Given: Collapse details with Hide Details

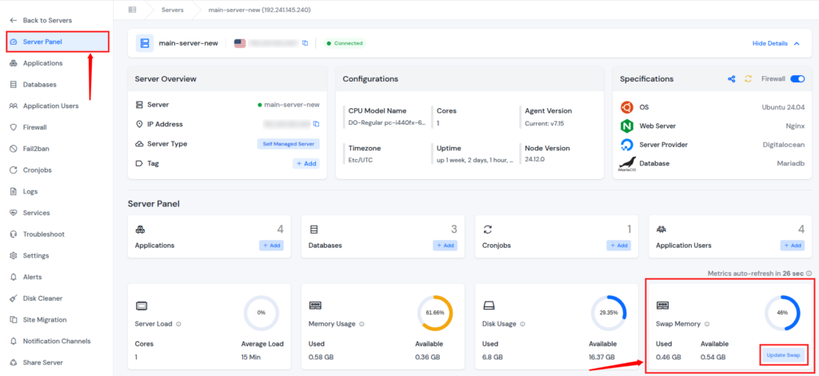Looking at the screenshot, I should pos(774,43).
